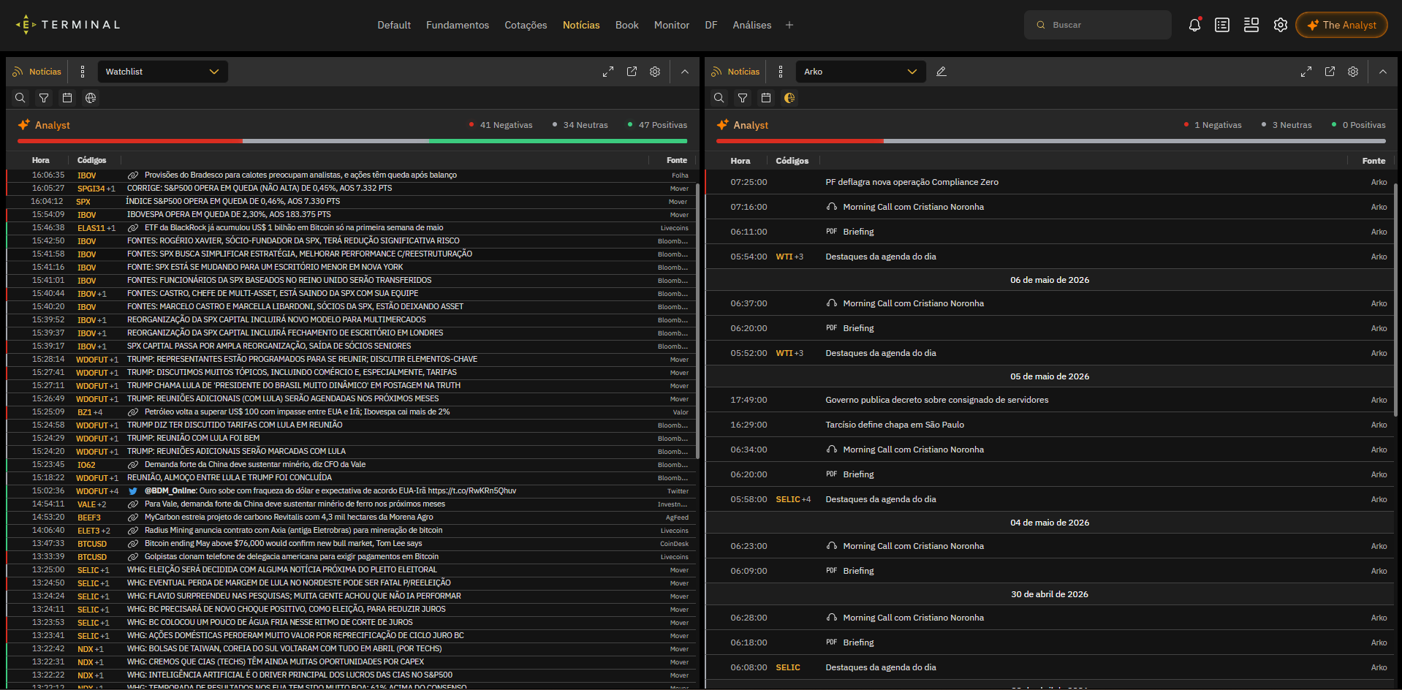Open calendar picker in Watchlist panel

click(67, 98)
